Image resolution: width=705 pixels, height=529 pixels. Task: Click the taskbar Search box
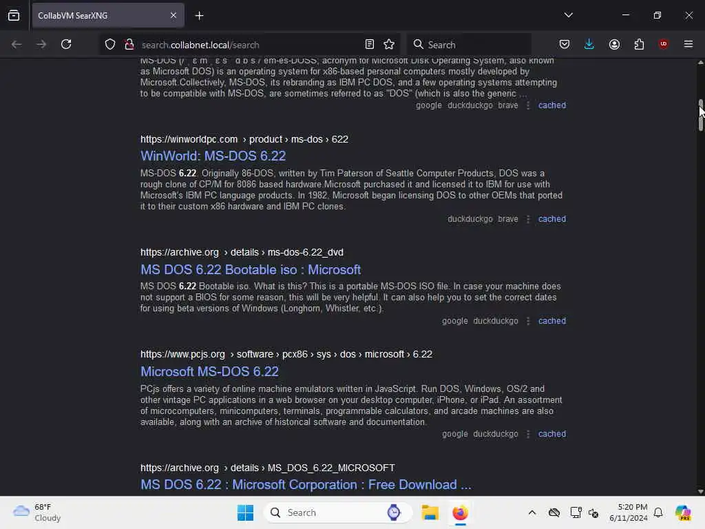coord(337,512)
